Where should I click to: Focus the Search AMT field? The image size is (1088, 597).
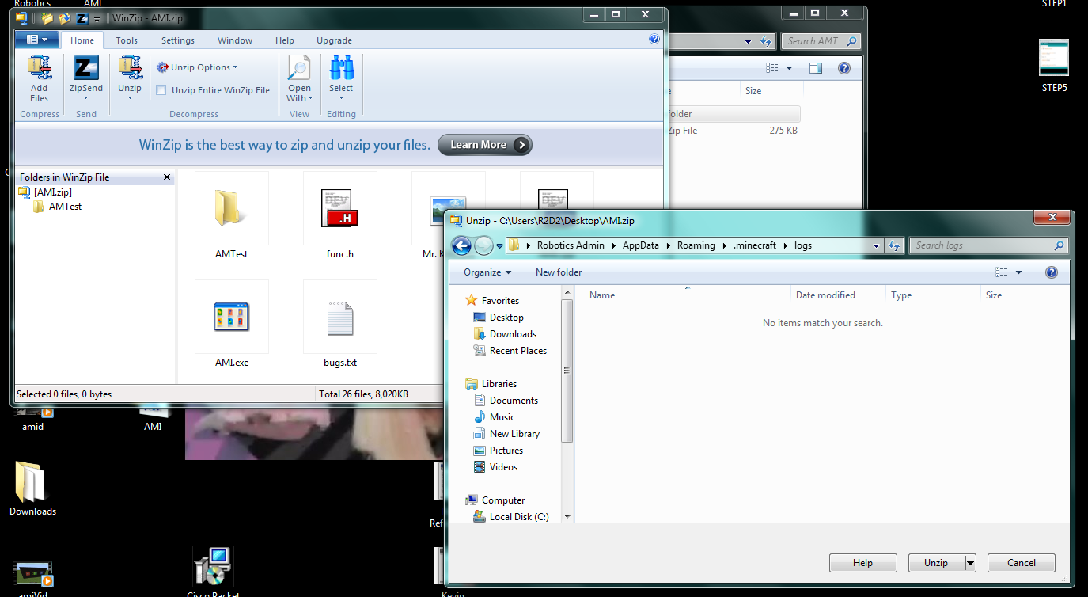pyautogui.click(x=821, y=41)
